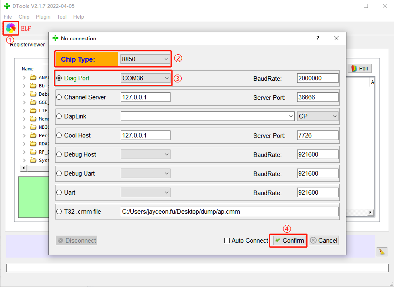The height and width of the screenshot is (287, 394).
Task: Click the broom clear icon at bottom right
Action: [382, 251]
